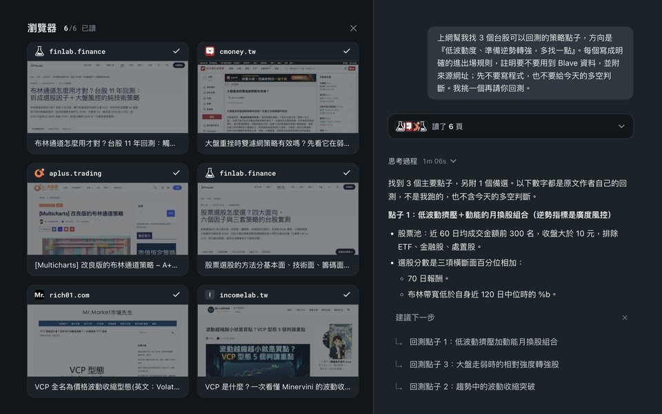The width and height of the screenshot is (662, 414).
Task: Click the bullet 70 日報酬。
Action: tap(429, 279)
